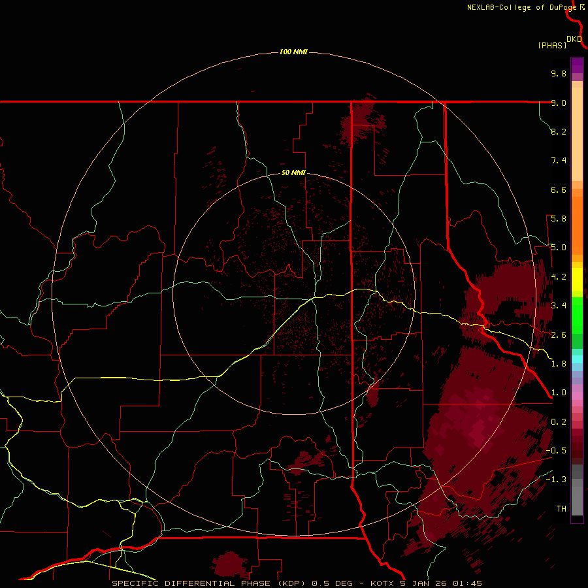
Task: Click the TH threshold label
Action: (x=561, y=509)
